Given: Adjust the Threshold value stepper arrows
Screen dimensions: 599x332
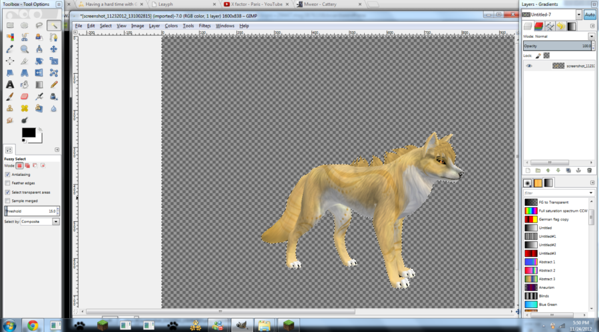Looking at the screenshot, I should (58, 211).
